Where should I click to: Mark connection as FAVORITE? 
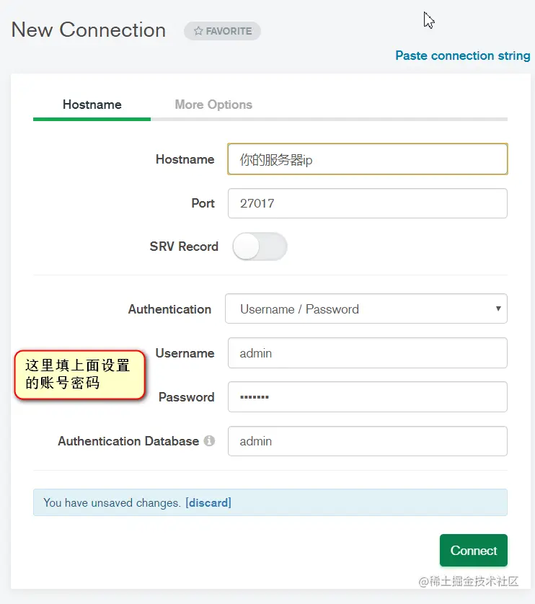(x=222, y=31)
